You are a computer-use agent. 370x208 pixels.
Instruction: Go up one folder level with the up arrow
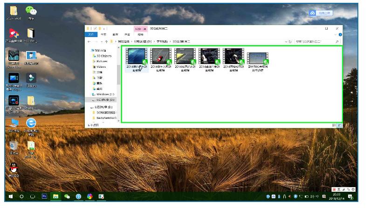click(106, 42)
